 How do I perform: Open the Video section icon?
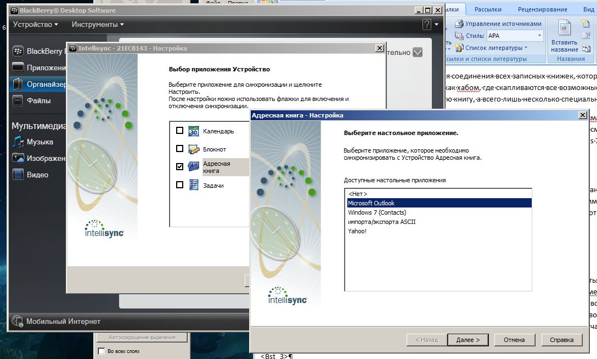coord(18,175)
